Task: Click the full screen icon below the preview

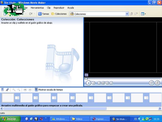Action: 87,75
